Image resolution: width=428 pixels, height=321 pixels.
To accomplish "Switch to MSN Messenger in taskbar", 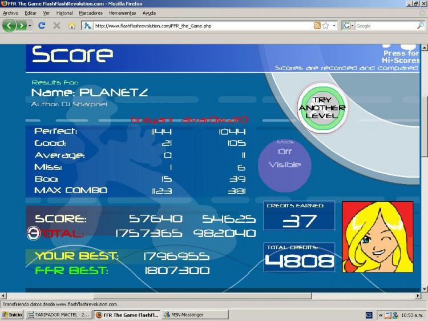I will [x=186, y=315].
